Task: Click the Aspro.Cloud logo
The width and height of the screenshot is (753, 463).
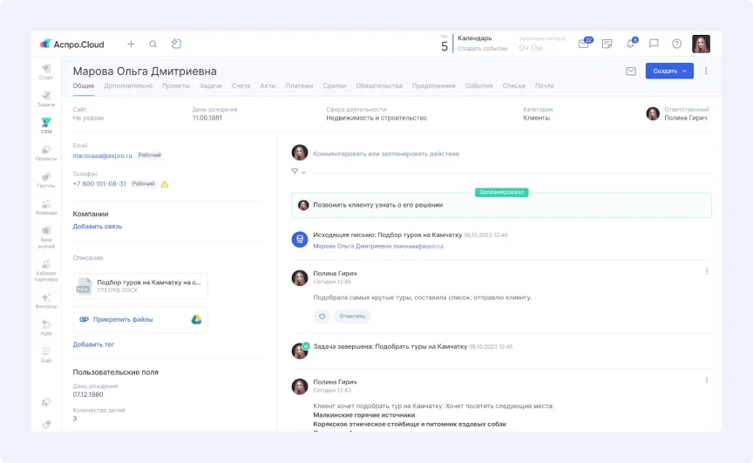Action: coord(72,44)
